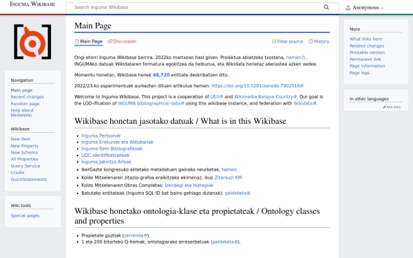
Task: Open the Printable version
Action: [367, 52]
